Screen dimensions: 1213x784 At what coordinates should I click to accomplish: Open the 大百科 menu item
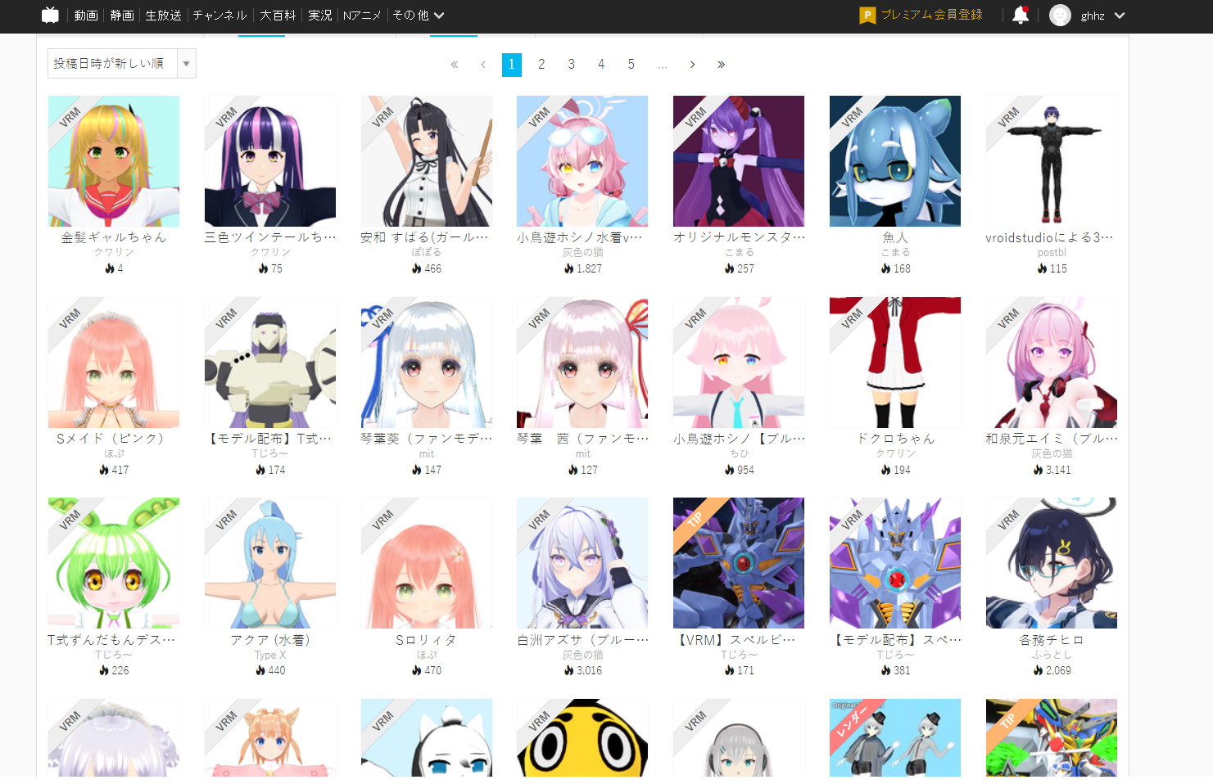point(278,16)
